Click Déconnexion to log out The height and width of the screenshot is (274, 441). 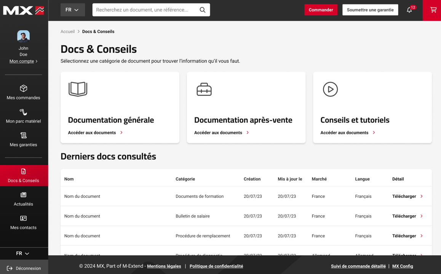coord(24,268)
